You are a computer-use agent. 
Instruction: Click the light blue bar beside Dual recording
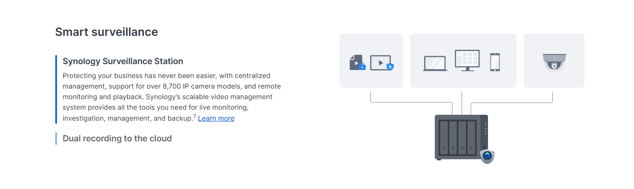pos(56,138)
